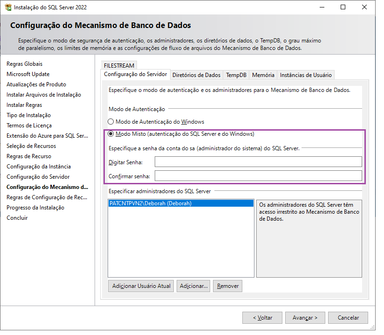The height and width of the screenshot is (335, 384).
Task: Click Adicionar Usuário Atual button
Action: pos(141,286)
